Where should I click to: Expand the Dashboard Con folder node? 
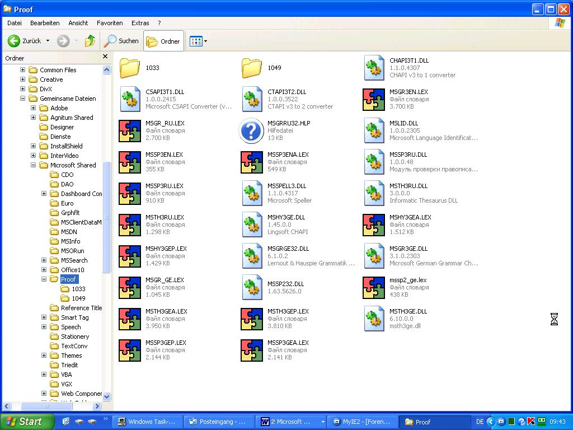(44, 193)
